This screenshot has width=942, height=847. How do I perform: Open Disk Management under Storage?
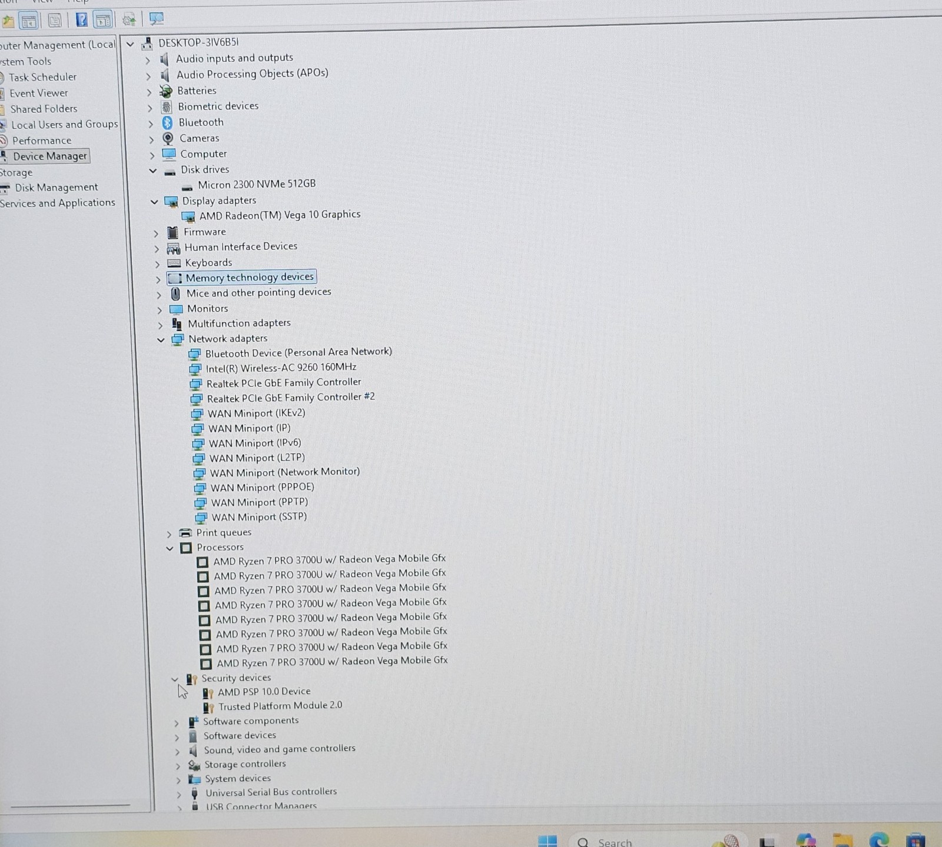pos(57,188)
